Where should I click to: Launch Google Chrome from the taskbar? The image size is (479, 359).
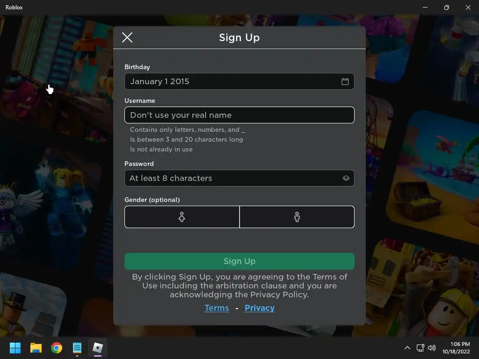57,348
